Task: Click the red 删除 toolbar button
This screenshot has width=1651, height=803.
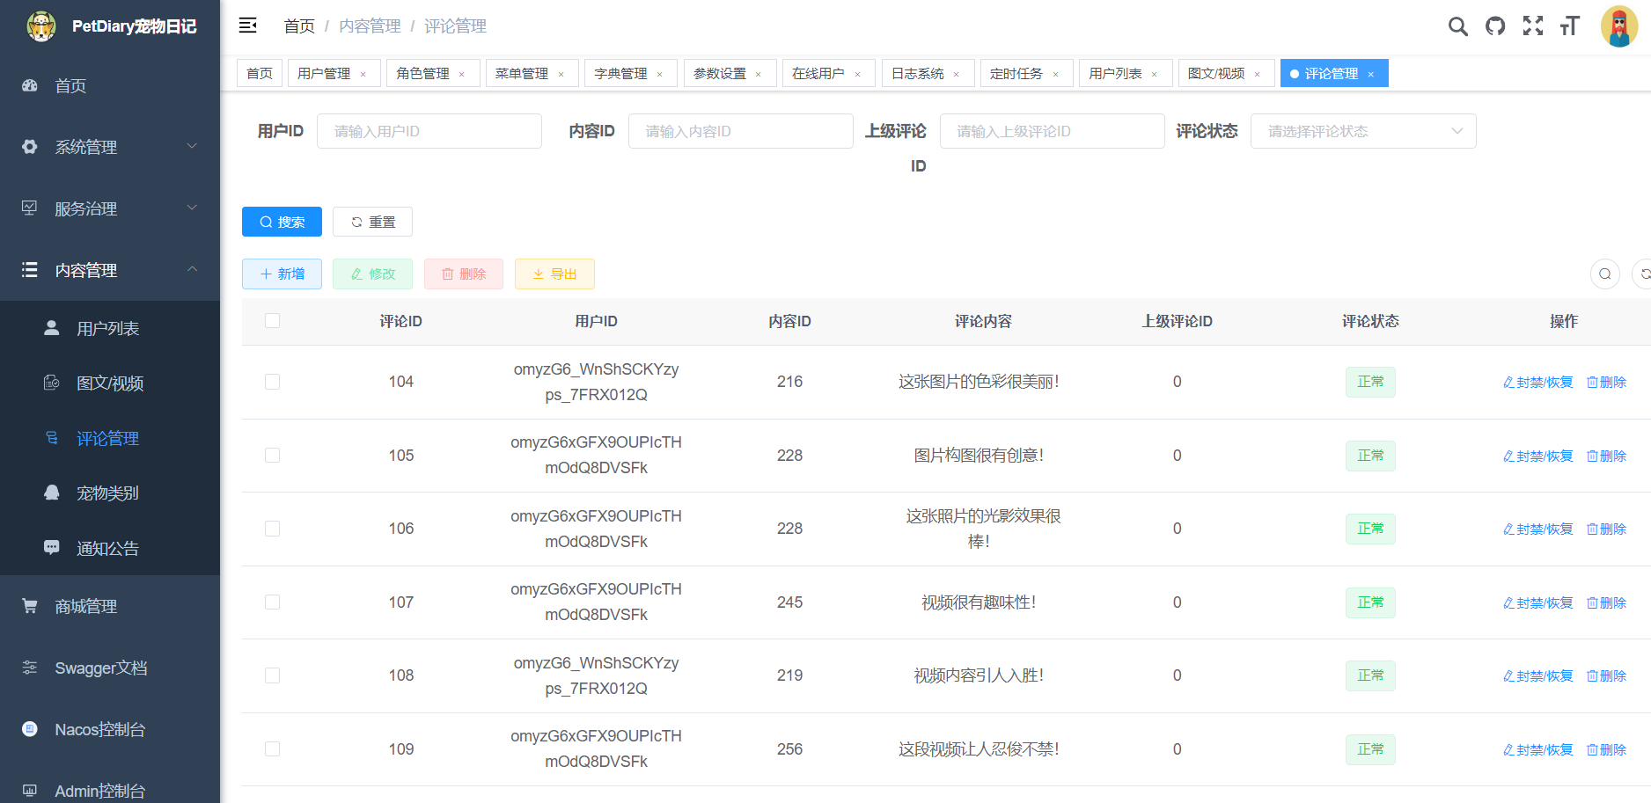Action: [x=464, y=274]
